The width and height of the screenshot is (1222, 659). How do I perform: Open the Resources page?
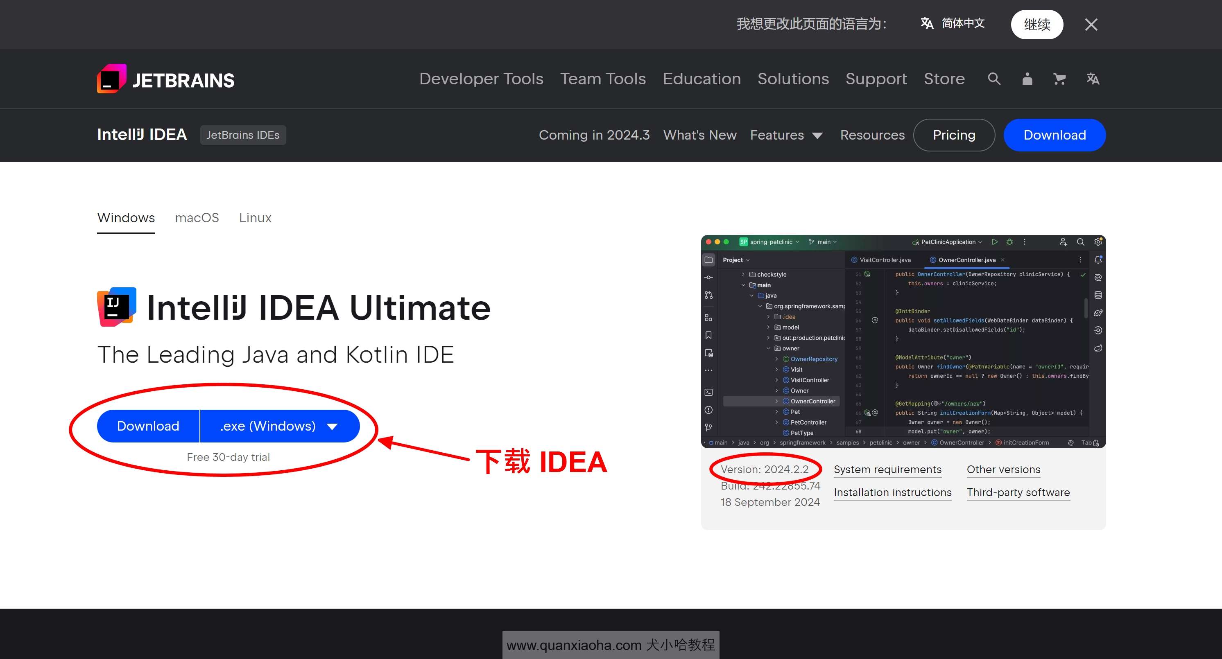872,135
